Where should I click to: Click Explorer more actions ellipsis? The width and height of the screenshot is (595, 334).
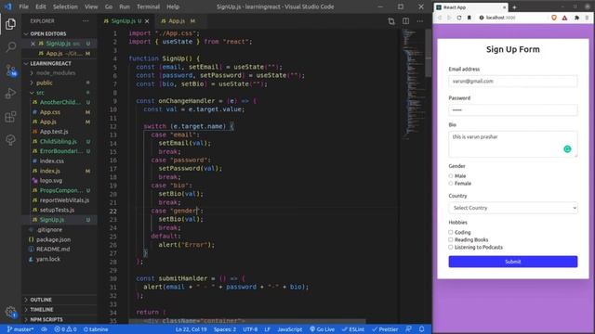pyautogui.click(x=86, y=21)
